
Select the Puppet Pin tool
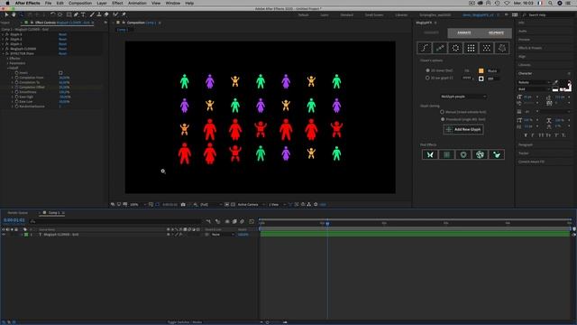click(x=124, y=14)
